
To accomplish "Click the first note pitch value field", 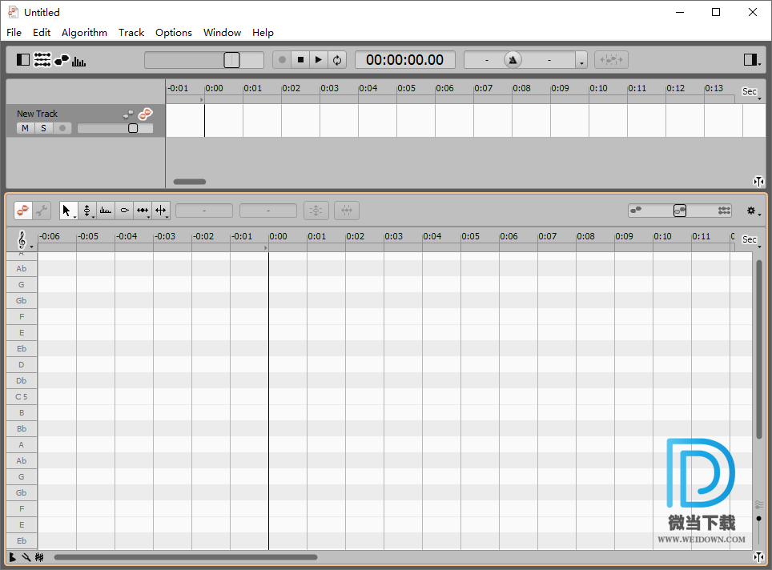I will tap(204, 211).
